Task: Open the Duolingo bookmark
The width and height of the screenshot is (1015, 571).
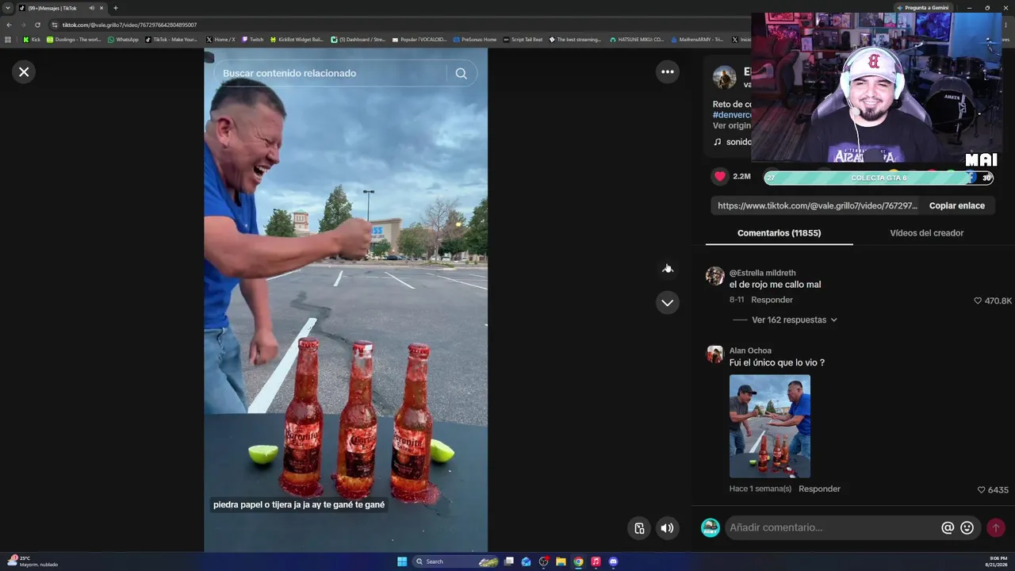Action: (74, 39)
